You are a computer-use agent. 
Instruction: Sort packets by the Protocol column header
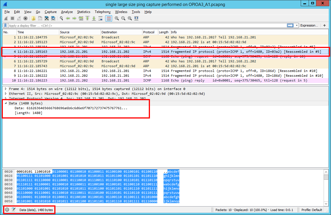coord(149,32)
